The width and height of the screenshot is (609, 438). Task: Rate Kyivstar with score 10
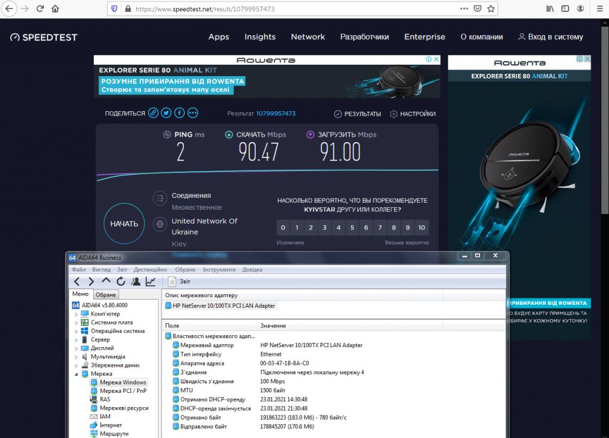click(x=422, y=228)
